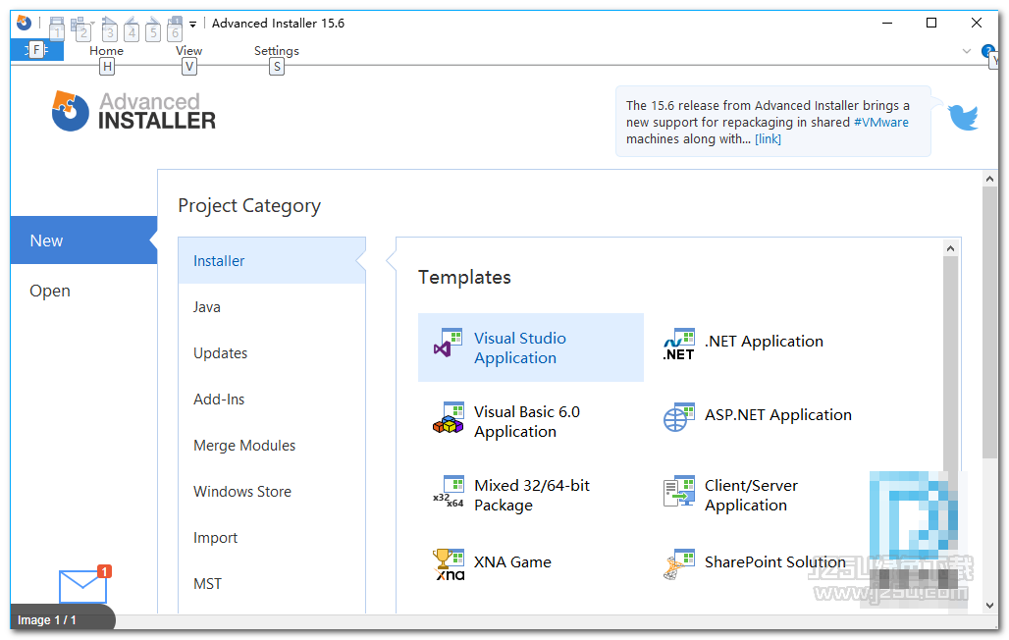Click the .NET Application template icon
This screenshot has width=1009, height=640.
pos(679,344)
